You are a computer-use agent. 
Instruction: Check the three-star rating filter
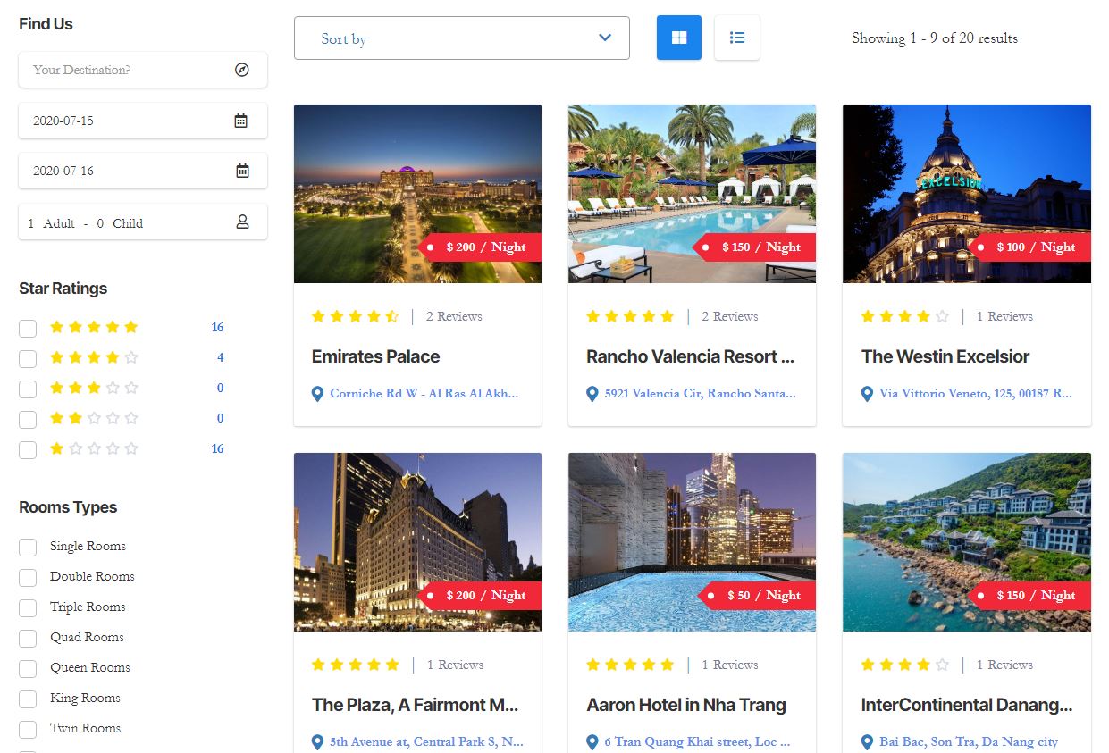point(28,389)
